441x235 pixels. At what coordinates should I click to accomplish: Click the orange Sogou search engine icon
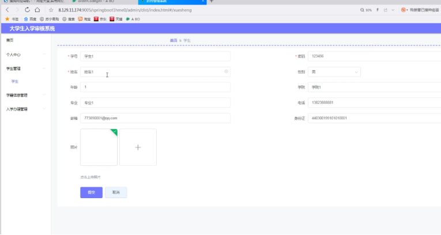404,10
